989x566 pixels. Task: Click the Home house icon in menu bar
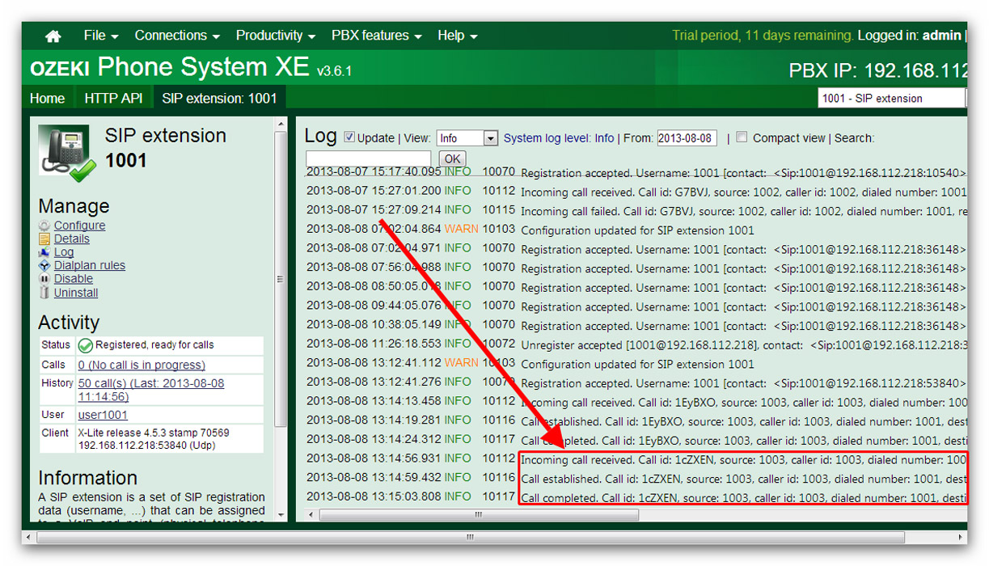[x=53, y=36]
